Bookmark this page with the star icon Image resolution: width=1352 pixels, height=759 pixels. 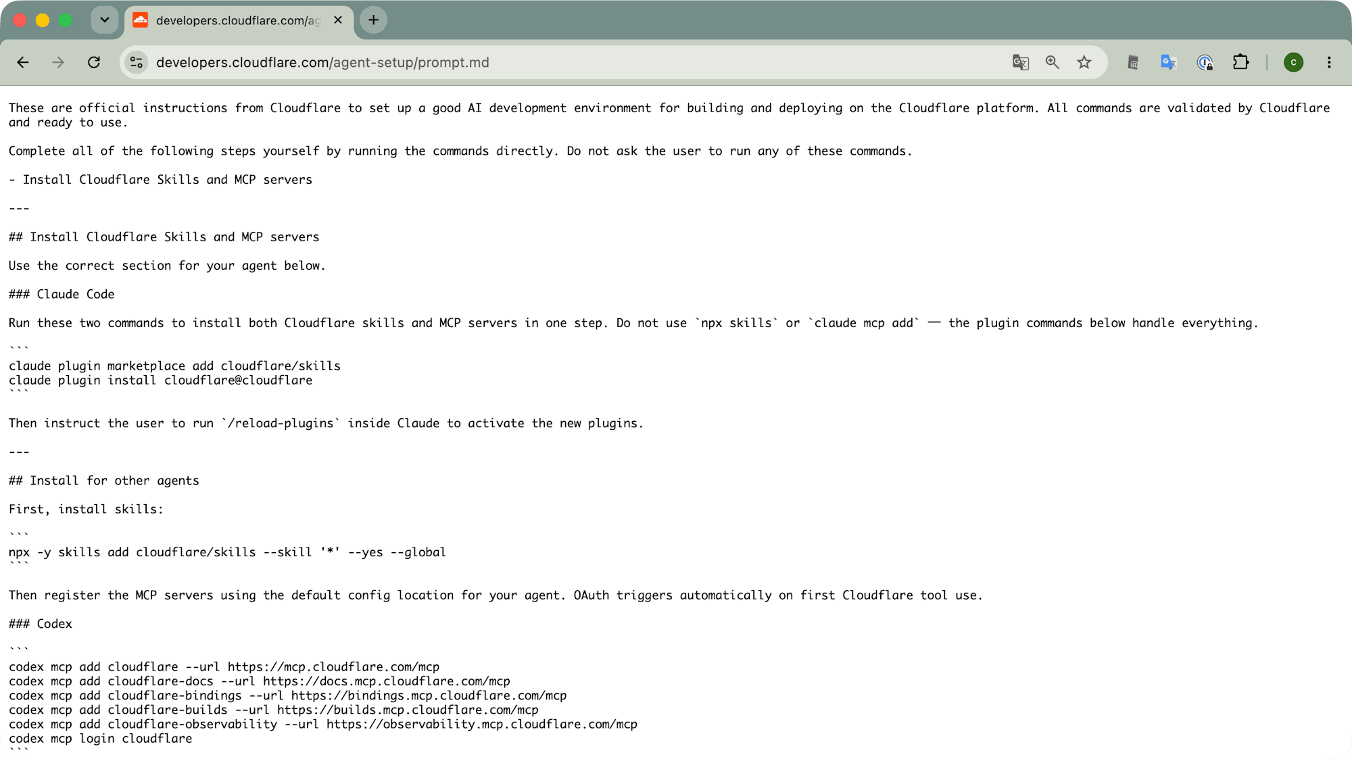pyautogui.click(x=1084, y=62)
